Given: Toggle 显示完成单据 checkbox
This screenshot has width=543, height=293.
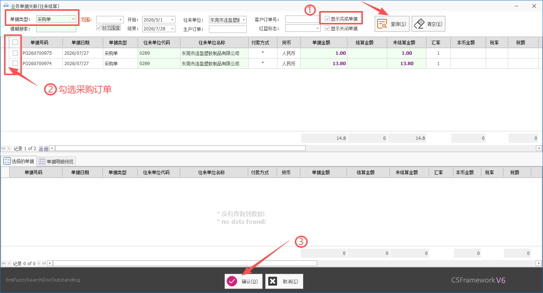Looking at the screenshot, I should tap(327, 19).
